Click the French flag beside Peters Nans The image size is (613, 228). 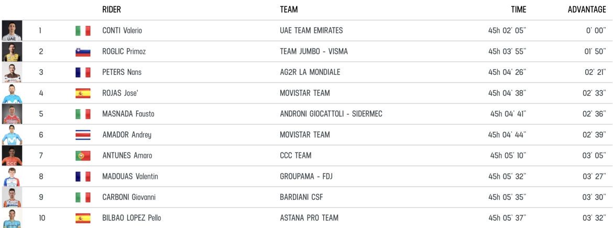(x=83, y=72)
